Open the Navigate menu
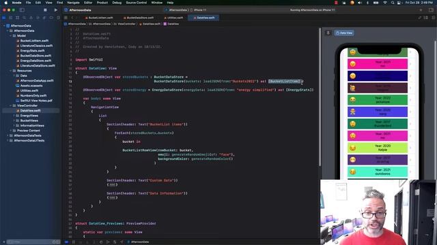 [x=73, y=3]
